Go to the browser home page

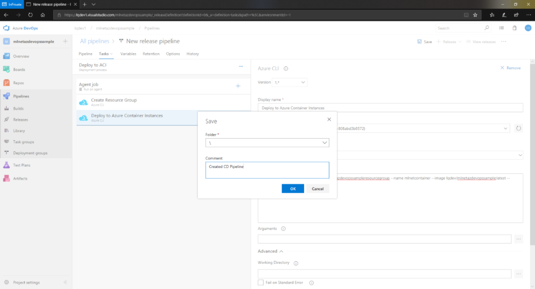coord(43,15)
